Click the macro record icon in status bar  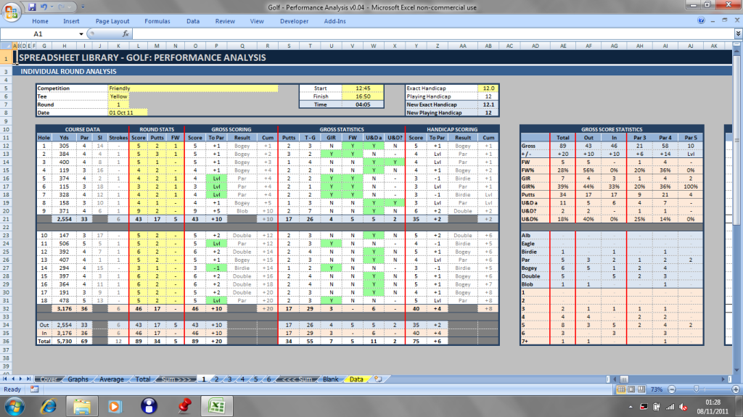(x=33, y=389)
